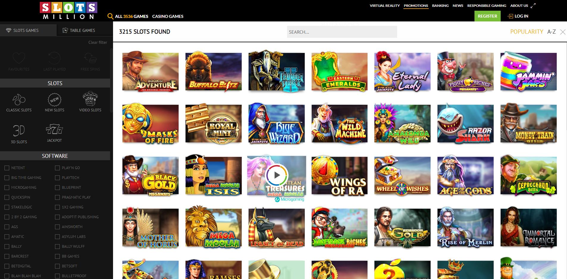Image resolution: width=567 pixels, height=279 pixels.
Task: Open Banking page
Action: (x=440, y=6)
